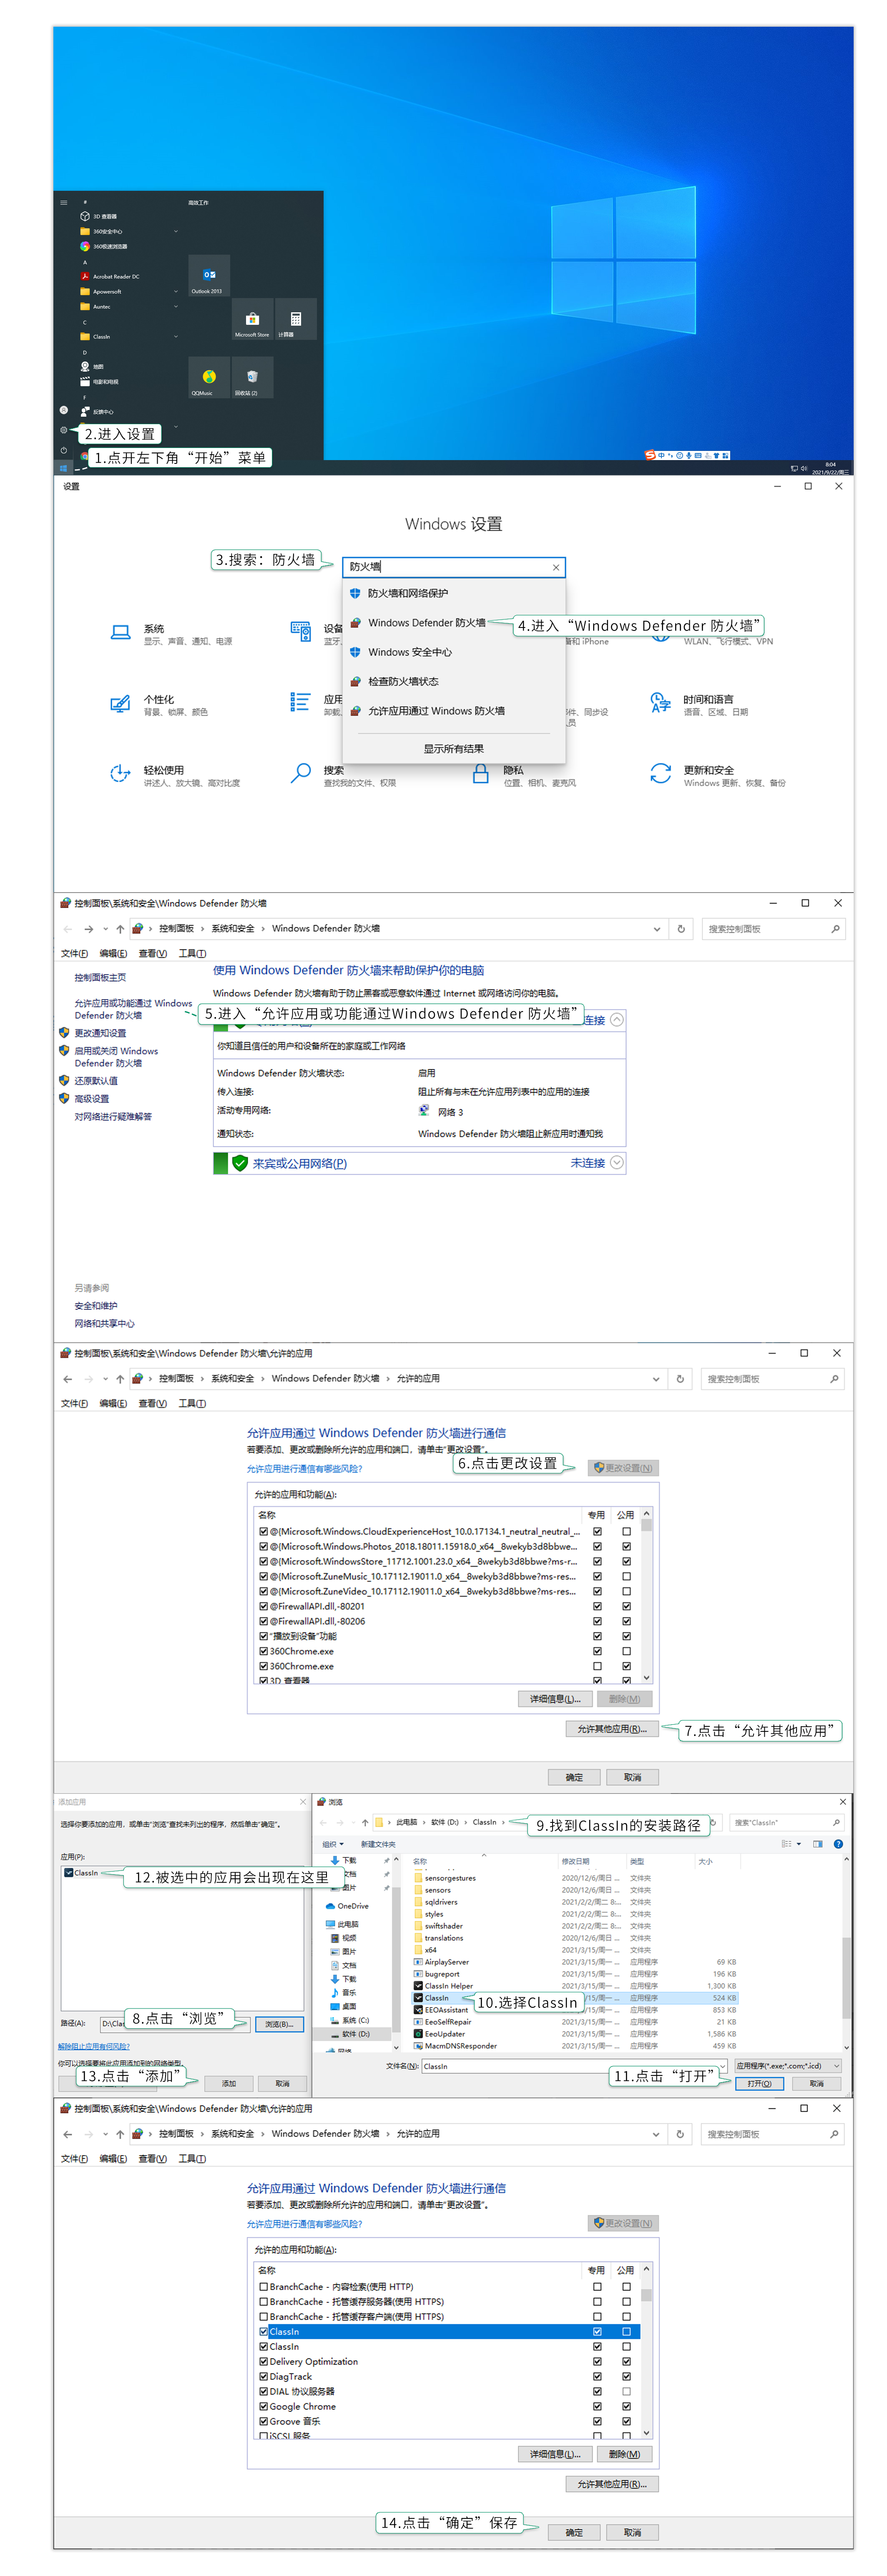Click 确定 button in the last 允许的应用 window

pos(574,2532)
